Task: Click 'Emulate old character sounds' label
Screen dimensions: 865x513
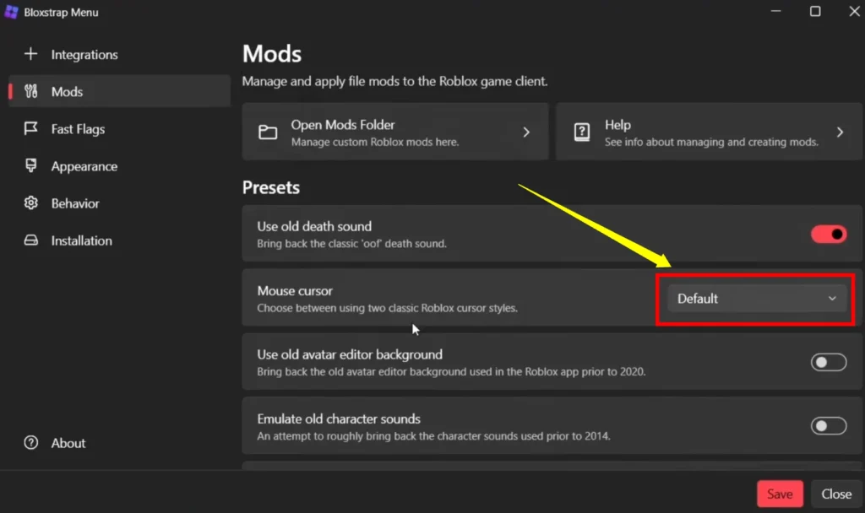Action: [339, 418]
